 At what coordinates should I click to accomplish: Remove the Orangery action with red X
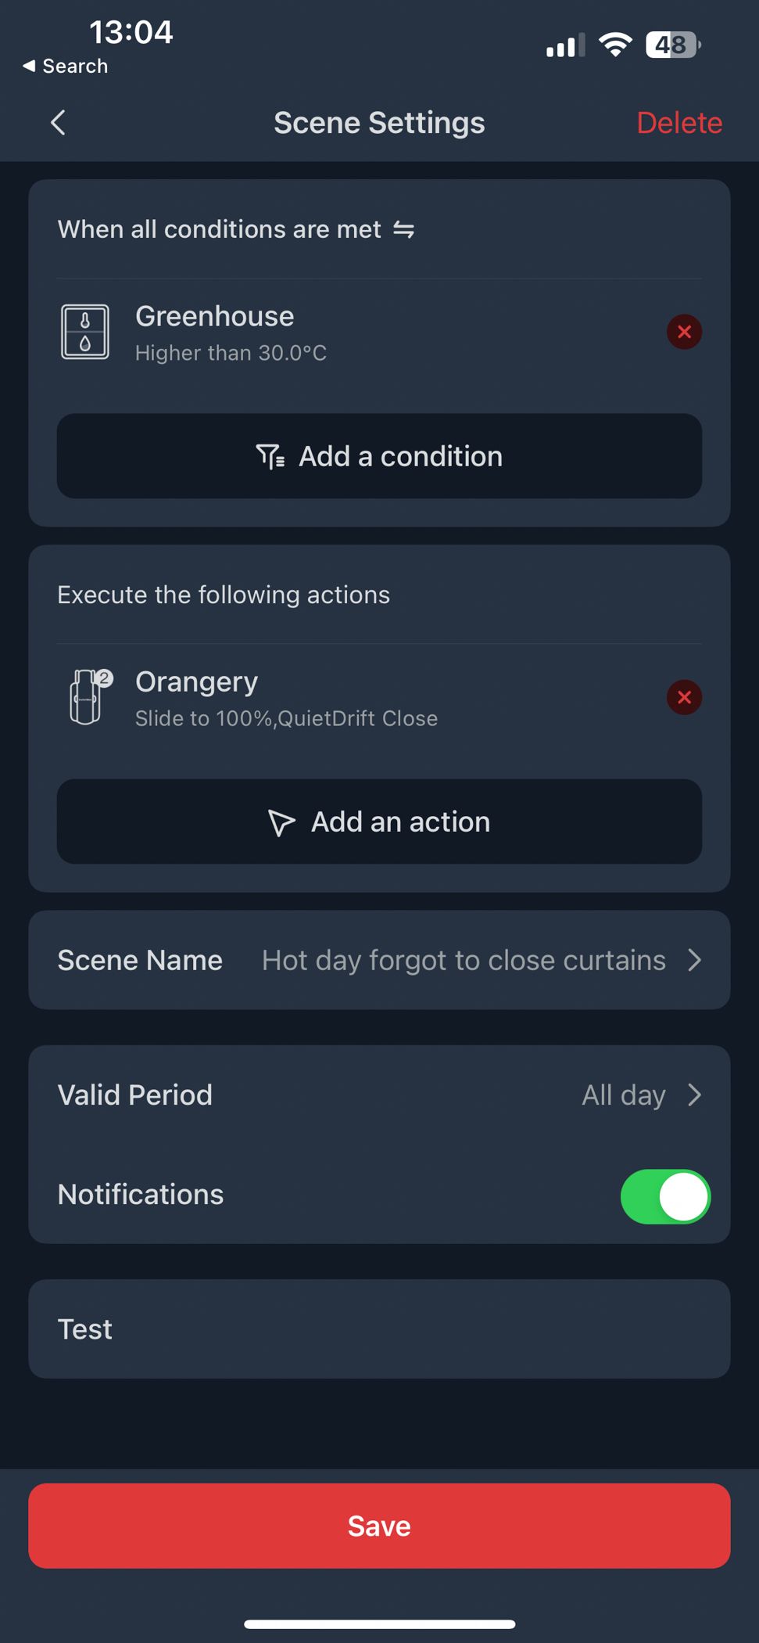tap(684, 697)
